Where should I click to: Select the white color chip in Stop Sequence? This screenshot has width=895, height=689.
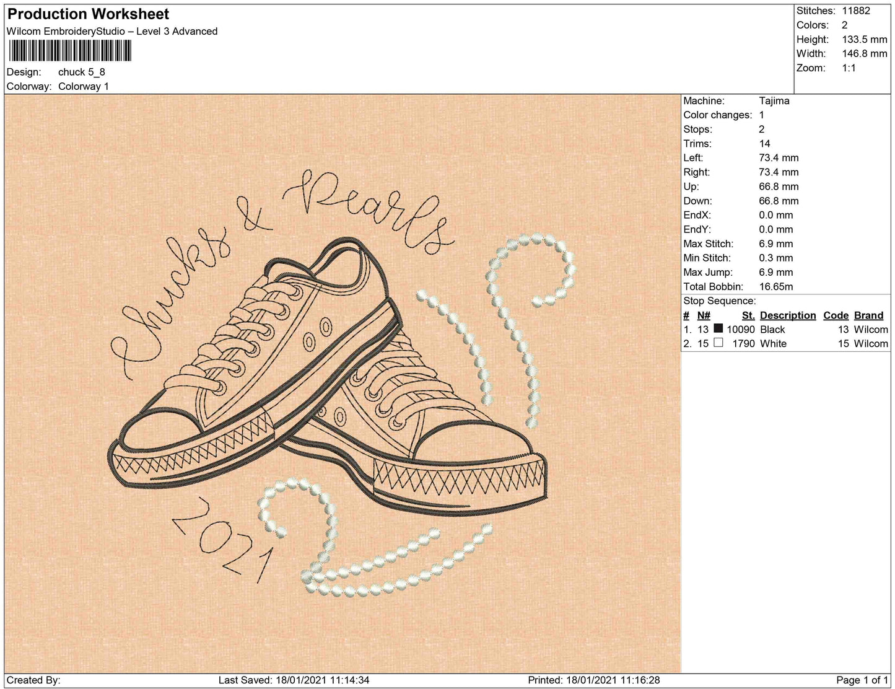719,343
